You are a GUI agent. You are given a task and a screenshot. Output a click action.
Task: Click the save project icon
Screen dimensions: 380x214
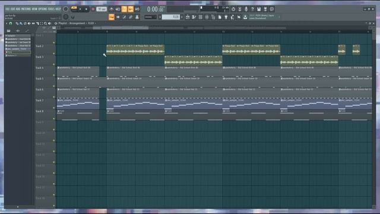pos(259,10)
